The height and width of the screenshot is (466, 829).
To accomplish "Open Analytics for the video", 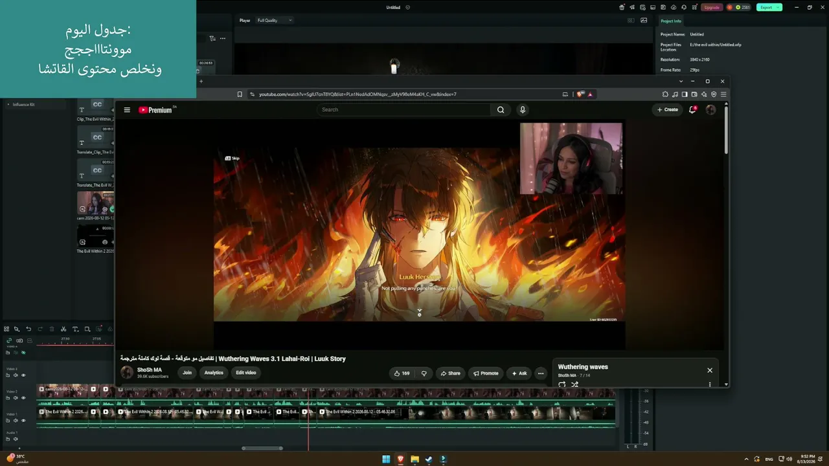I will coord(214,373).
